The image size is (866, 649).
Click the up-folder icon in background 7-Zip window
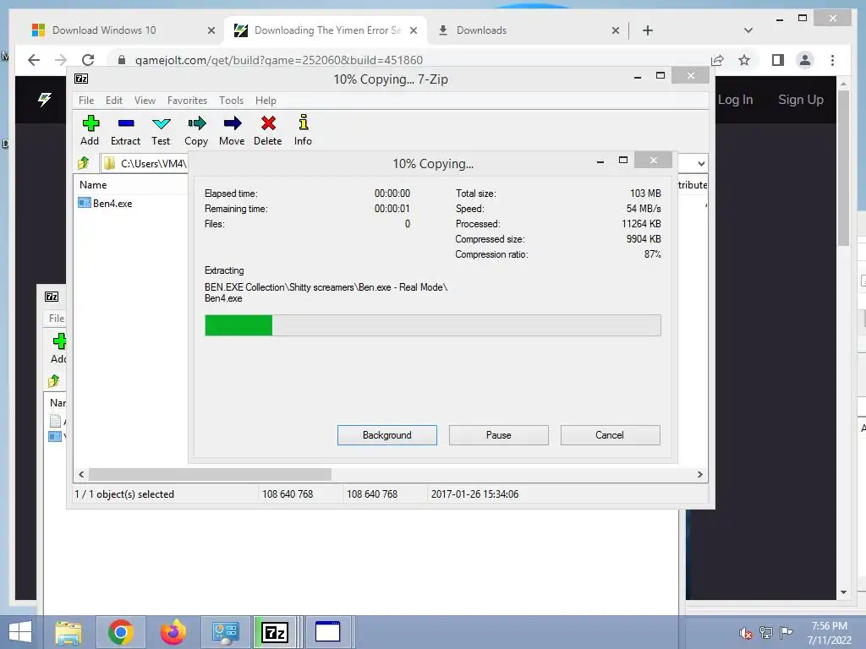tap(53, 381)
